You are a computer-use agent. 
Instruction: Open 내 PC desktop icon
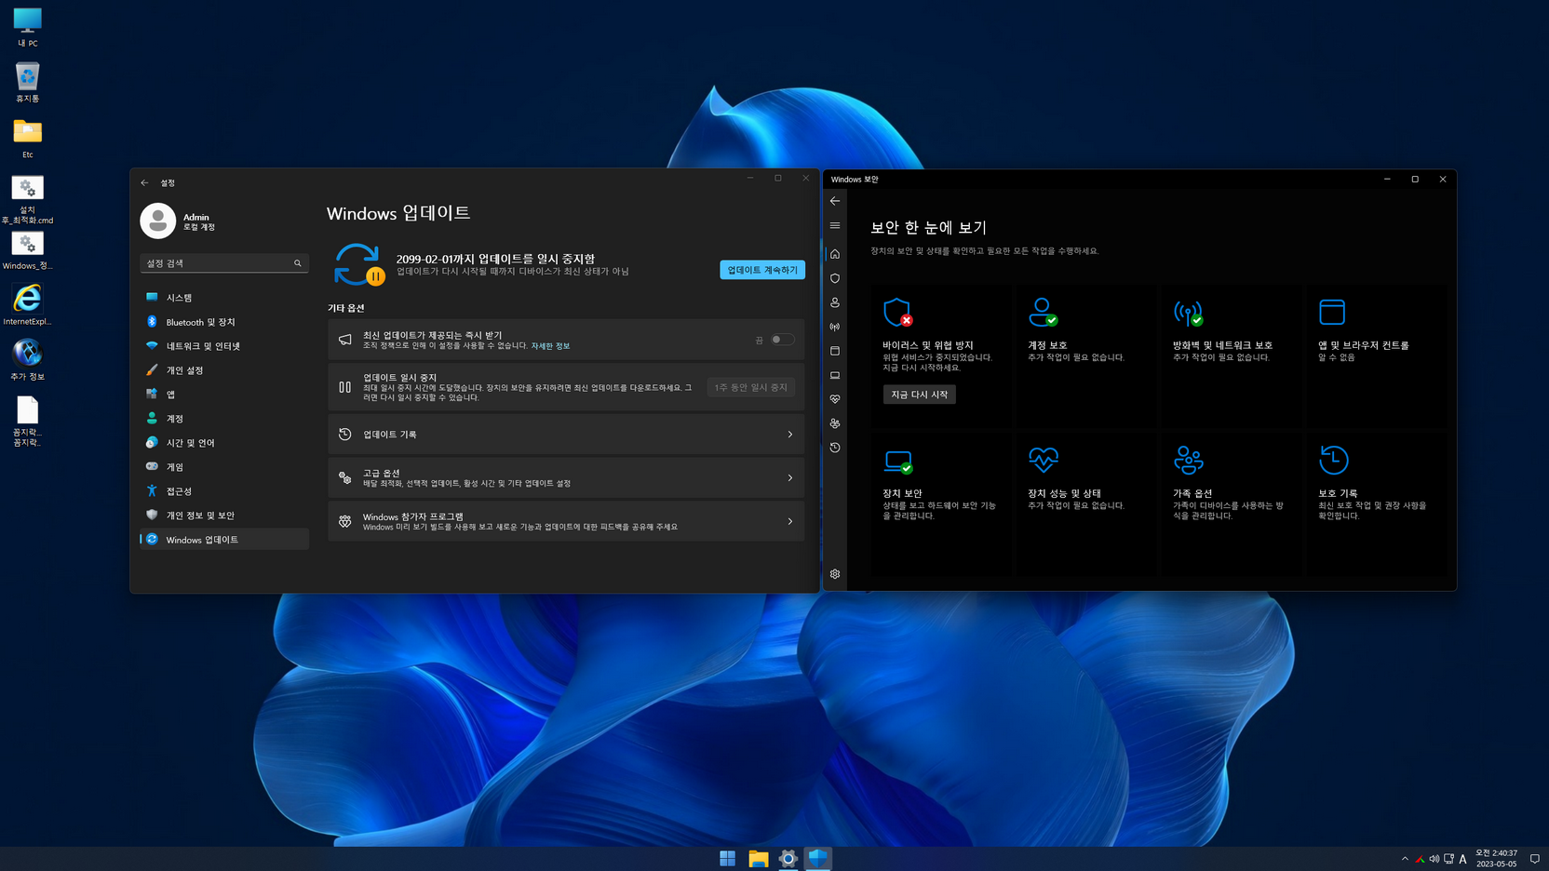(x=27, y=27)
